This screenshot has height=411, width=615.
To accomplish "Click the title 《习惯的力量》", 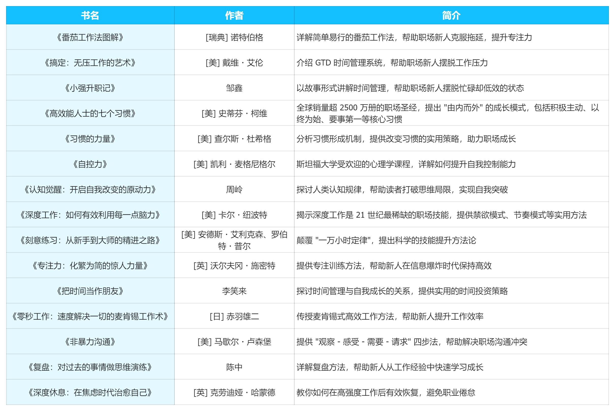I will coord(89,139).
